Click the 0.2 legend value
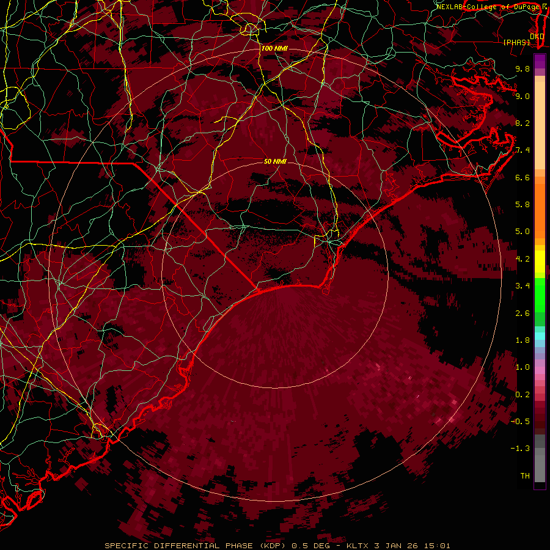 click(x=522, y=395)
